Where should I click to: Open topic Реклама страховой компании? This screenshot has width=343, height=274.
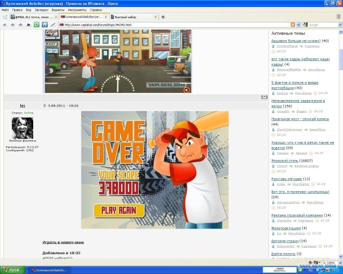coord(297,215)
